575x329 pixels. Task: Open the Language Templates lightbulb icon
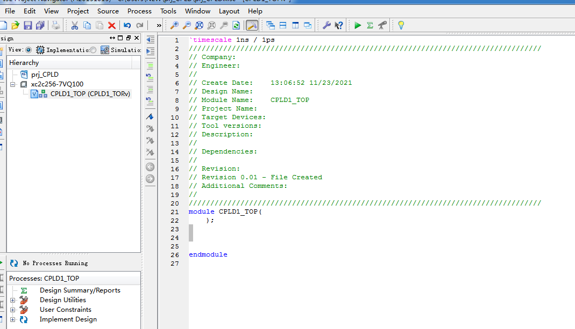401,25
